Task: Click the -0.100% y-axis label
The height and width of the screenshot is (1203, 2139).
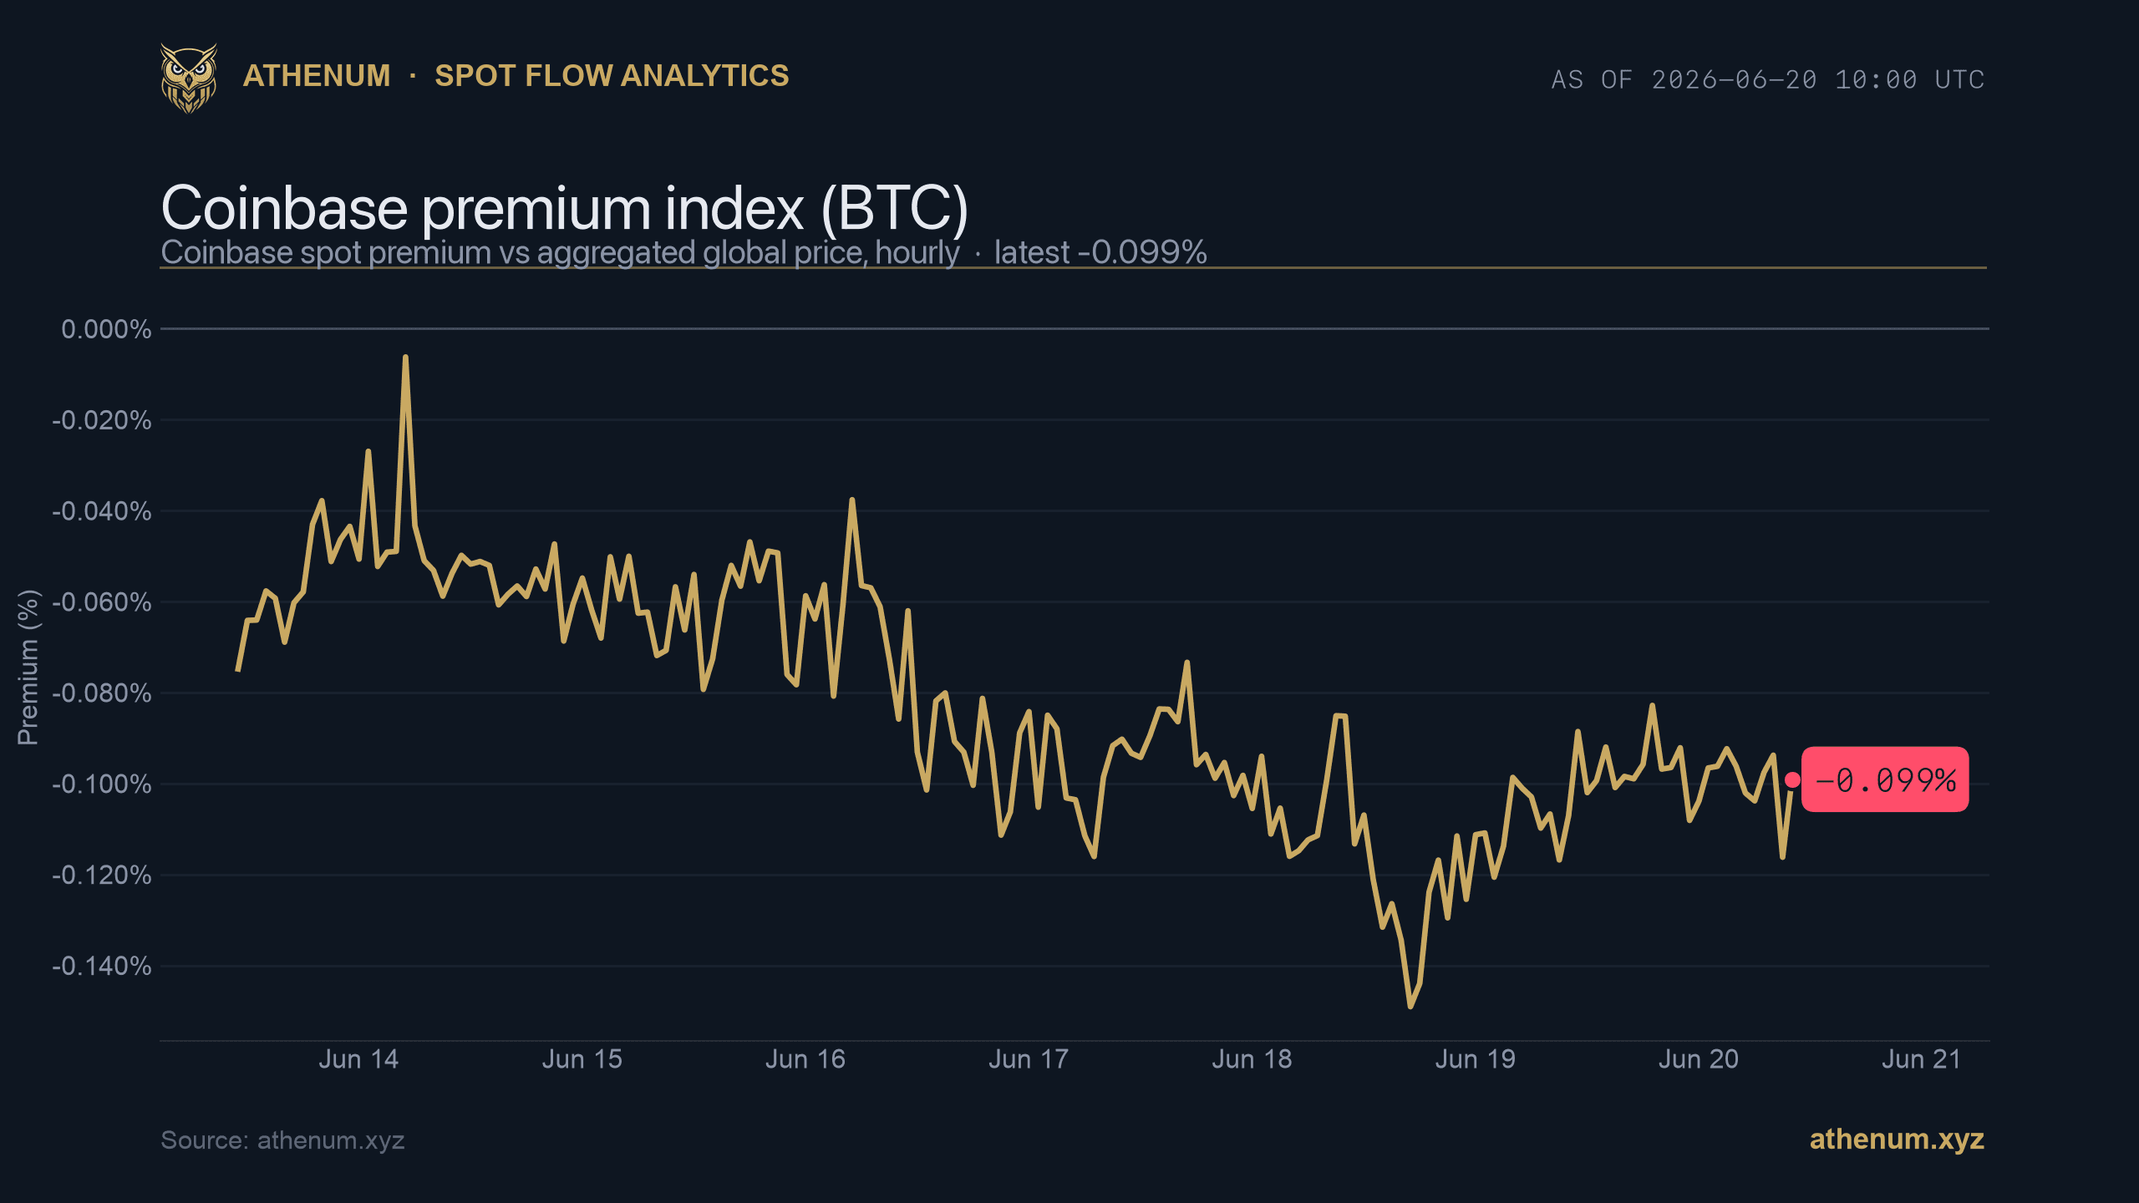Action: click(102, 784)
